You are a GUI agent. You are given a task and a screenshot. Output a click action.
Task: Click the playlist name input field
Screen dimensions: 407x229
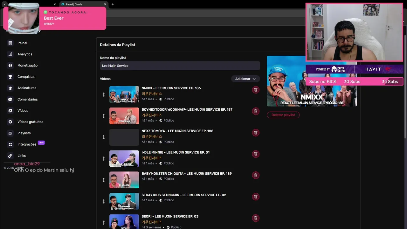180,66
